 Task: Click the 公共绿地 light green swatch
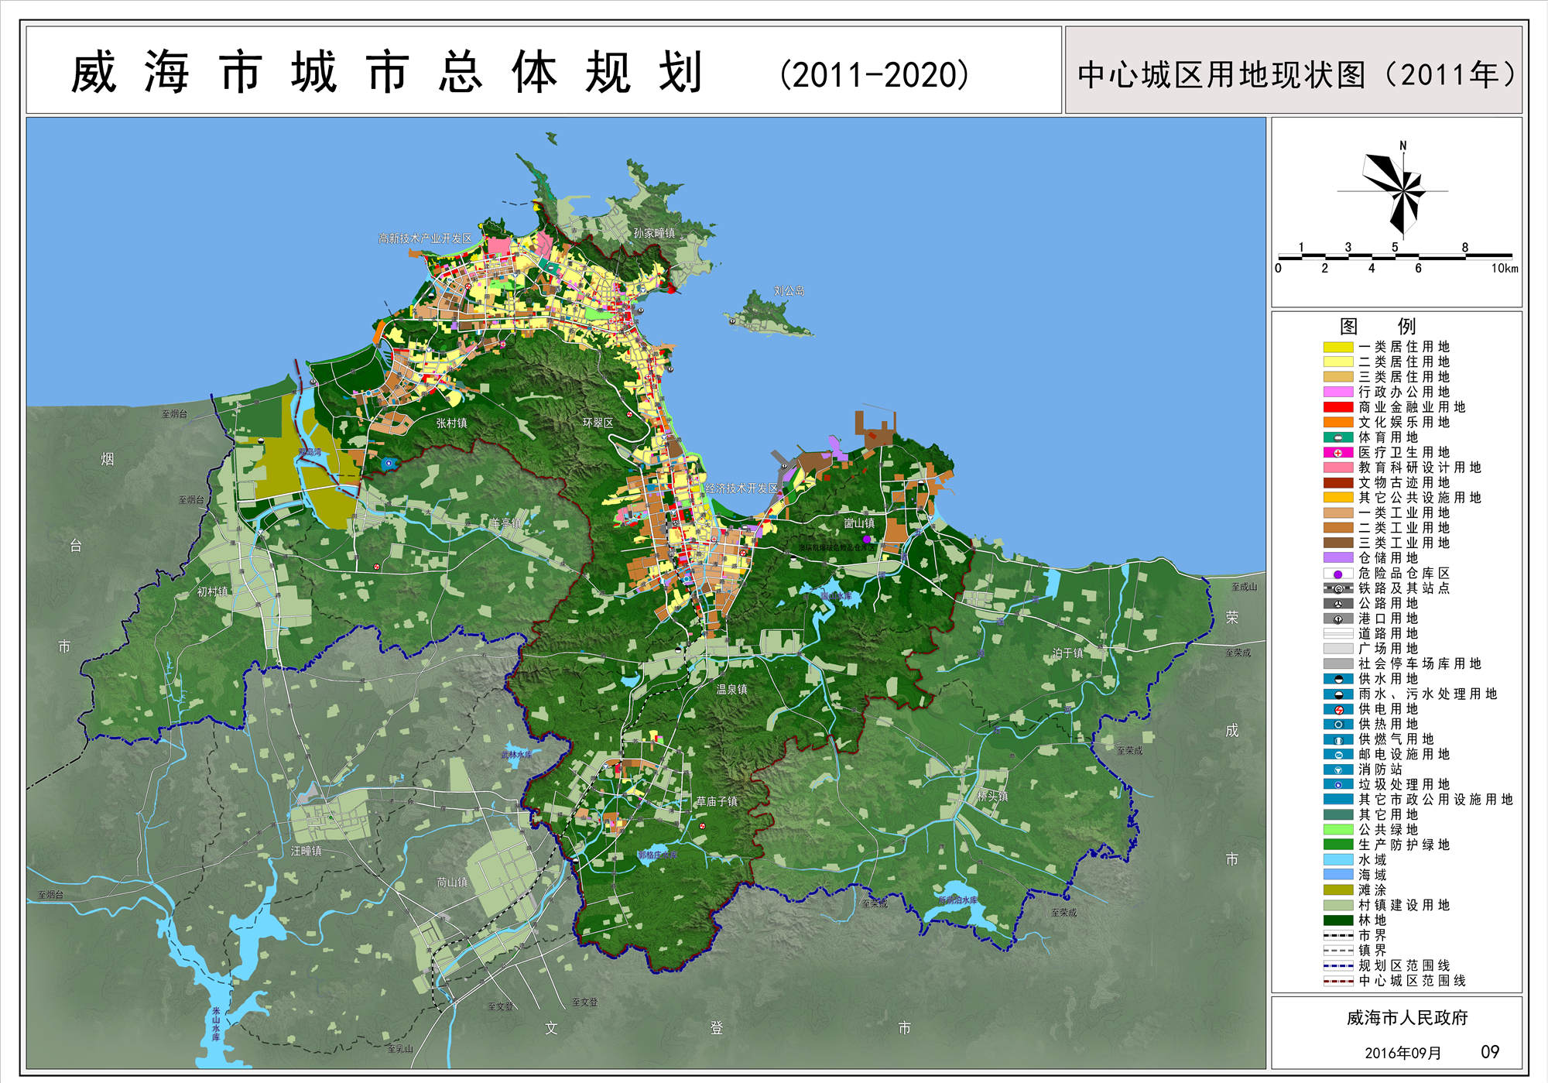pos(1337,830)
